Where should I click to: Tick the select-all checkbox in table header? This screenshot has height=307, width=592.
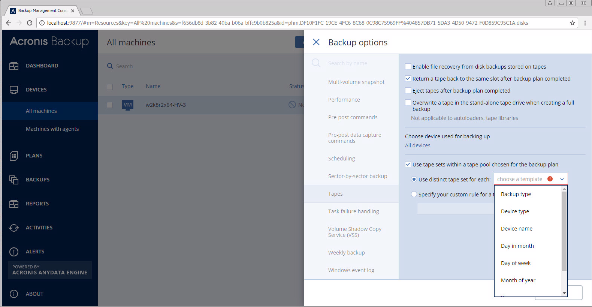110,87
